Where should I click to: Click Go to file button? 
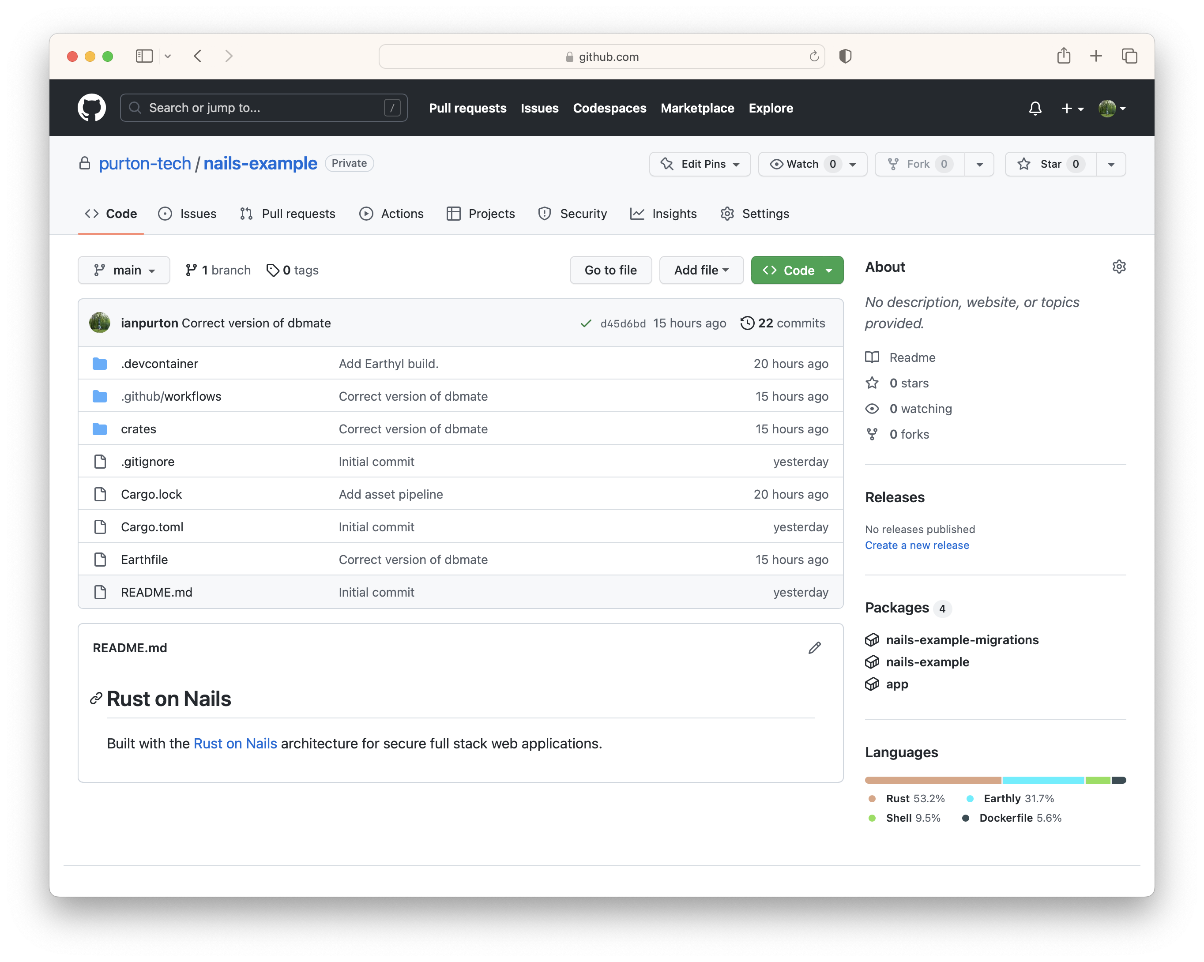pyautogui.click(x=610, y=270)
